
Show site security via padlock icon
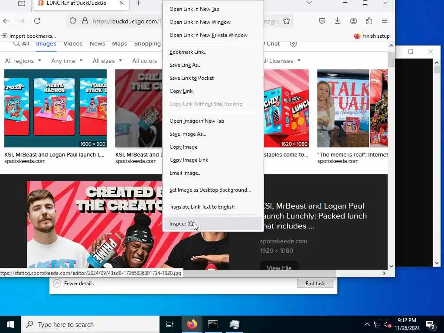[85, 21]
